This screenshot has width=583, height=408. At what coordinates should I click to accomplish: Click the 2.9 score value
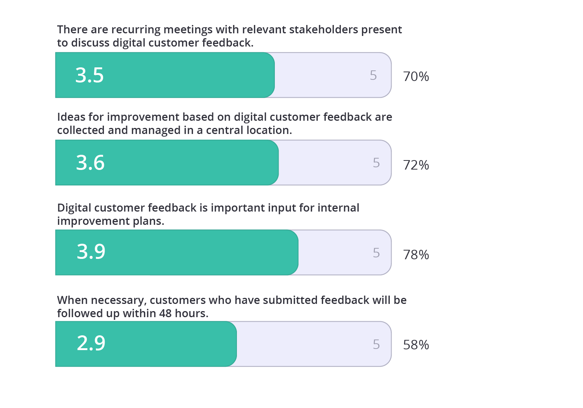point(91,343)
